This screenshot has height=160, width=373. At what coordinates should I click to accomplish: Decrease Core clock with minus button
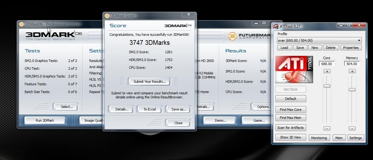click(x=327, y=128)
